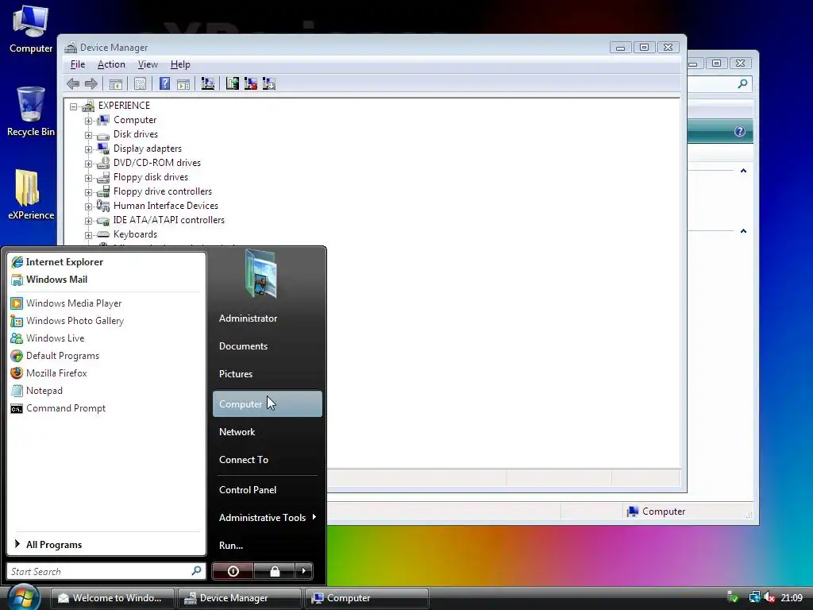Viewport: 813px width, 610px height.
Task: Expand the Floppy disk drives category
Action: (88, 178)
